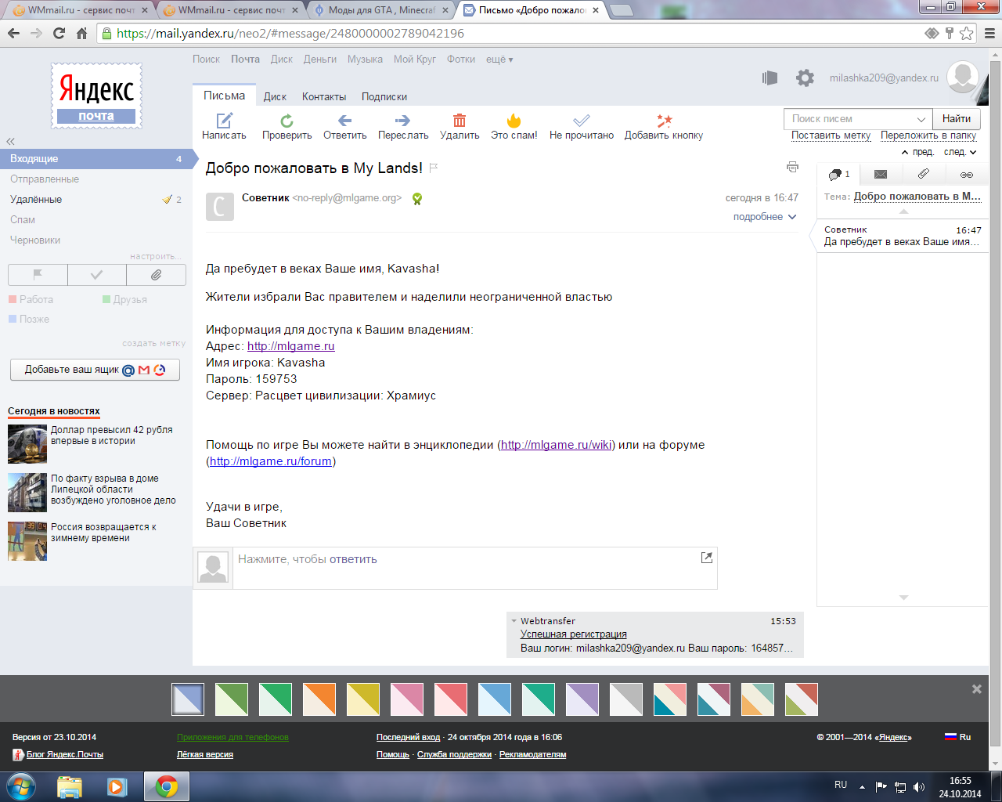Click the Найти search button
This screenshot has width=1002, height=802.
pyautogui.click(x=956, y=119)
